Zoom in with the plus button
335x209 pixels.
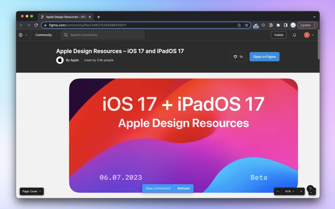[x=301, y=191]
